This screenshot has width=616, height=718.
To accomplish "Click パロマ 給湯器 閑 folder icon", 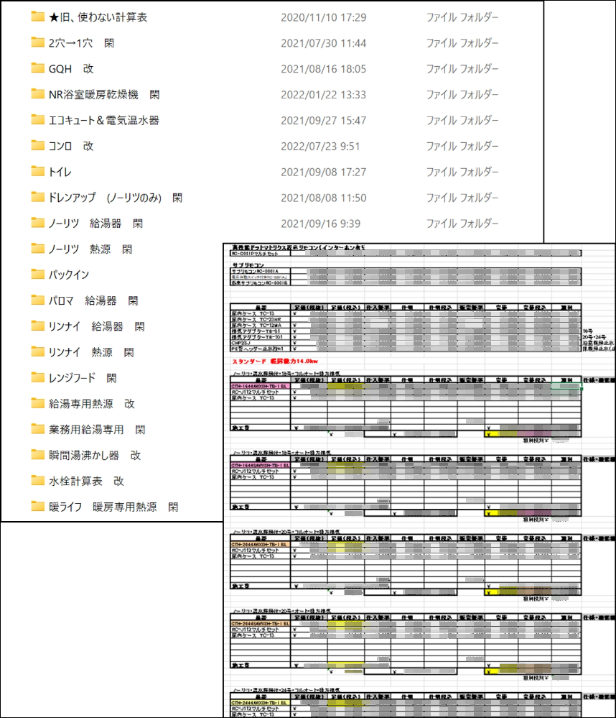I will 37,300.
